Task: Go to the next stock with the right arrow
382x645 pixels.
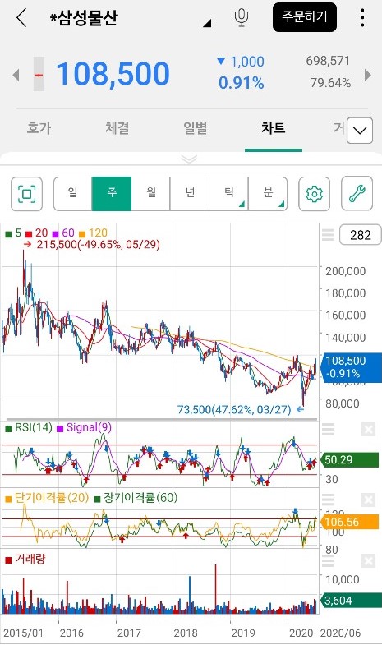Action: (367, 75)
